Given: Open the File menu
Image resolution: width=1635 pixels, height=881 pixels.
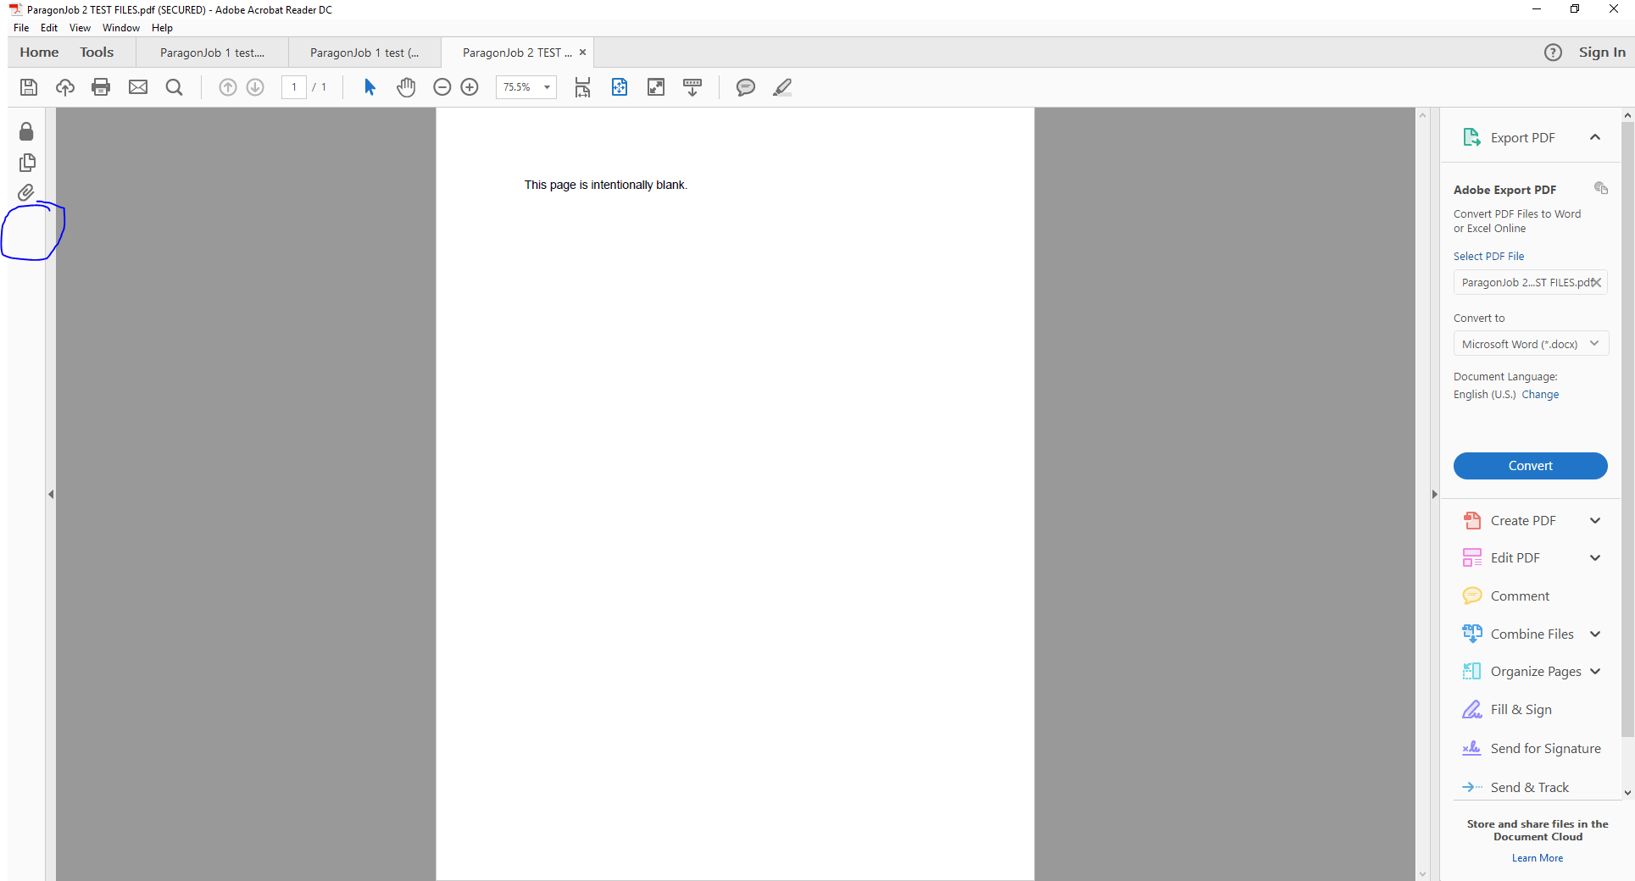Looking at the screenshot, I should coord(21,28).
